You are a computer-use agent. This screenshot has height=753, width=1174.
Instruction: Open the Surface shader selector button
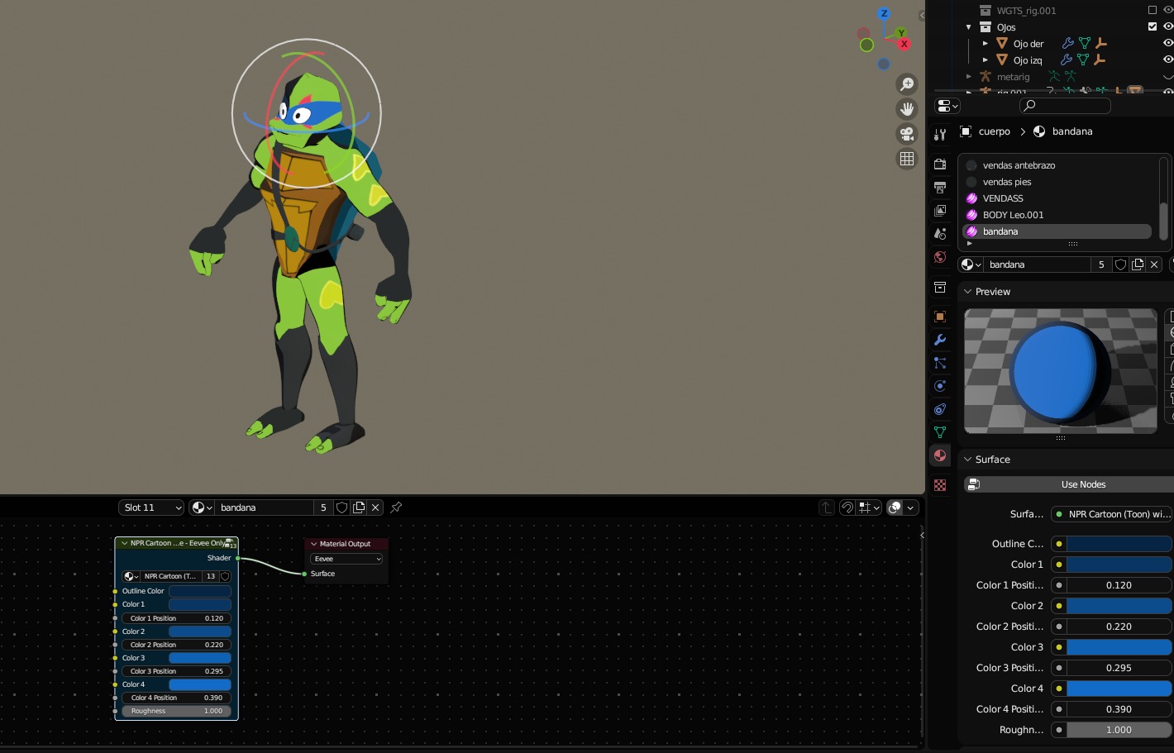tap(1112, 514)
